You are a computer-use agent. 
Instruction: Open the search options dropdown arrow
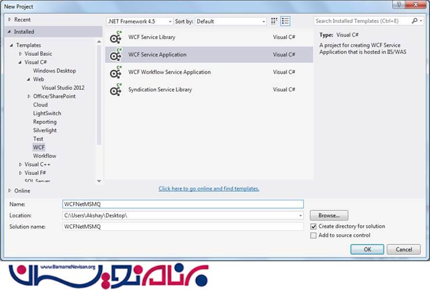point(421,21)
